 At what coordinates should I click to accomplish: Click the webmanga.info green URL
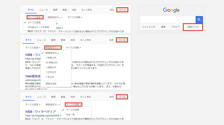33,80
